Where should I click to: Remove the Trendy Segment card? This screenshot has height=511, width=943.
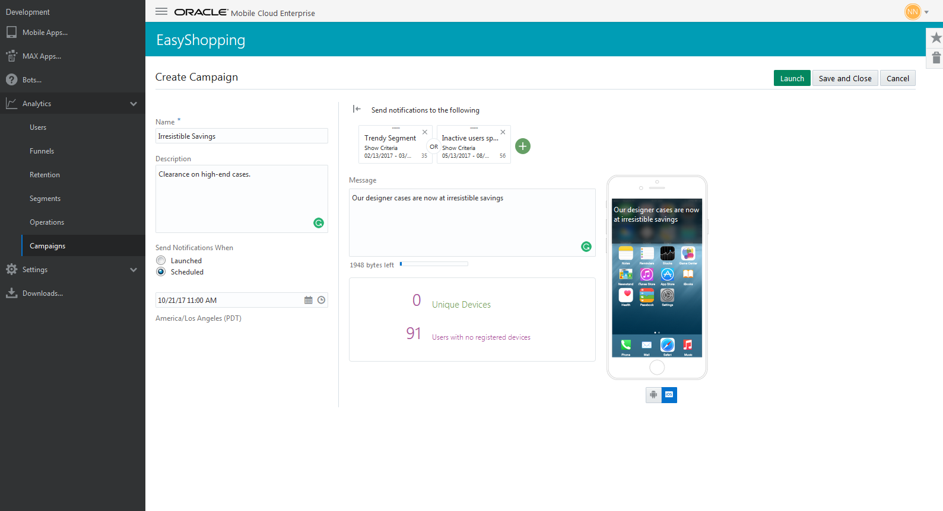point(425,132)
